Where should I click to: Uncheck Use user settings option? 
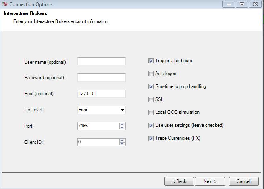151,126
